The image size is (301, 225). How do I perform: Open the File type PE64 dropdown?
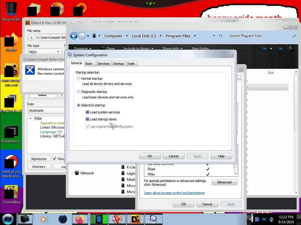click(45, 52)
